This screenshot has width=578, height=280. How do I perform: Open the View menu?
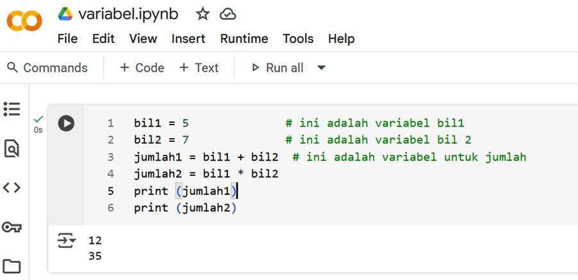tap(143, 38)
